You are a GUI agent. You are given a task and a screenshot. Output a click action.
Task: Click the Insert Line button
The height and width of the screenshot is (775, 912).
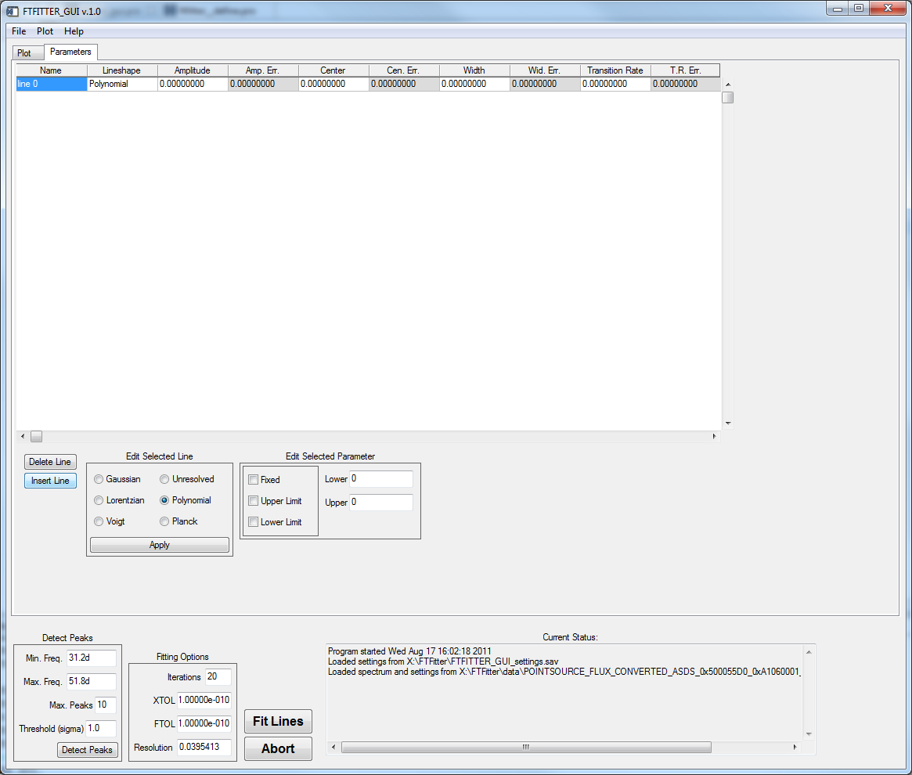[50, 481]
